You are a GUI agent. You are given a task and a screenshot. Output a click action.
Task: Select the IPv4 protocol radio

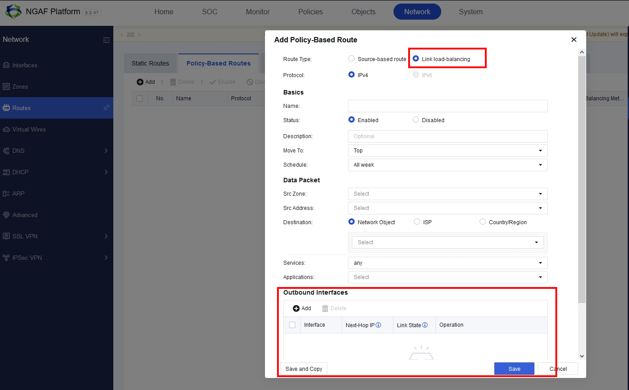[x=352, y=74]
